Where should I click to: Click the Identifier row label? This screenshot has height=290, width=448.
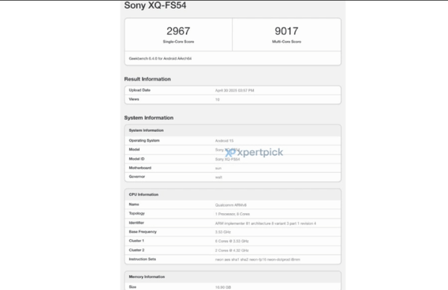pos(137,223)
